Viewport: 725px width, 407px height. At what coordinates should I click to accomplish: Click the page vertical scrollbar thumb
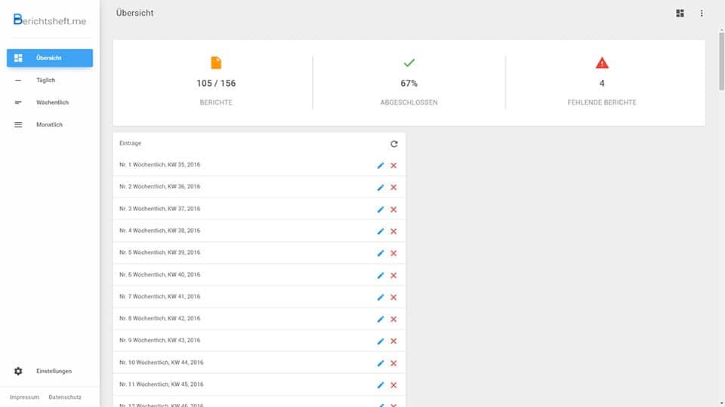pos(721,61)
